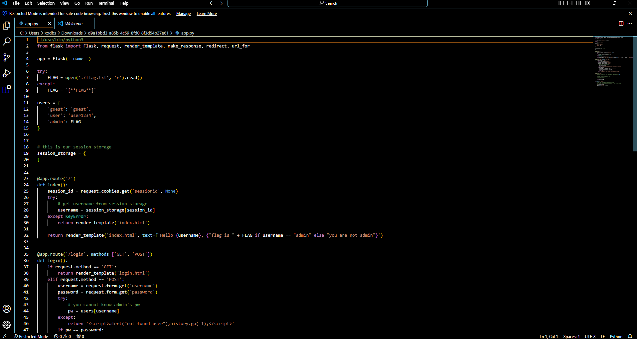Go back with the navigation arrow
The width and height of the screenshot is (637, 339).
coord(212,3)
